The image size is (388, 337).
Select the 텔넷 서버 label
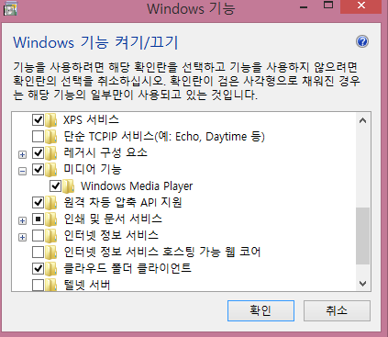(87, 285)
